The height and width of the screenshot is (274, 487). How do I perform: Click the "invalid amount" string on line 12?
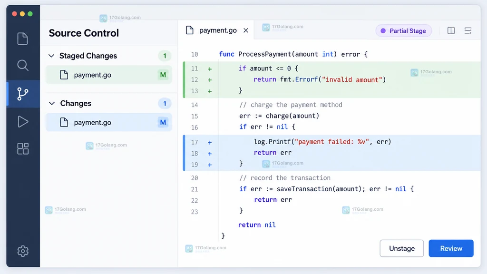point(351,80)
